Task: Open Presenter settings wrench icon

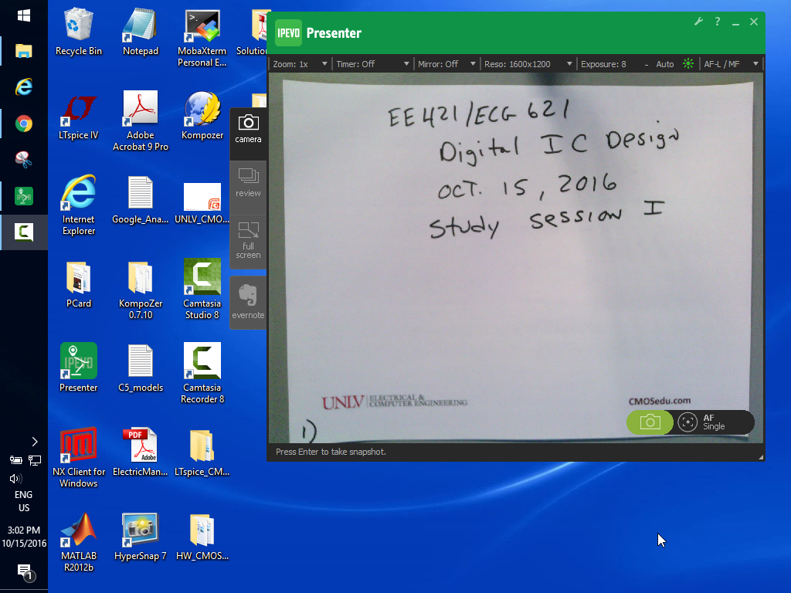Action: coord(698,21)
